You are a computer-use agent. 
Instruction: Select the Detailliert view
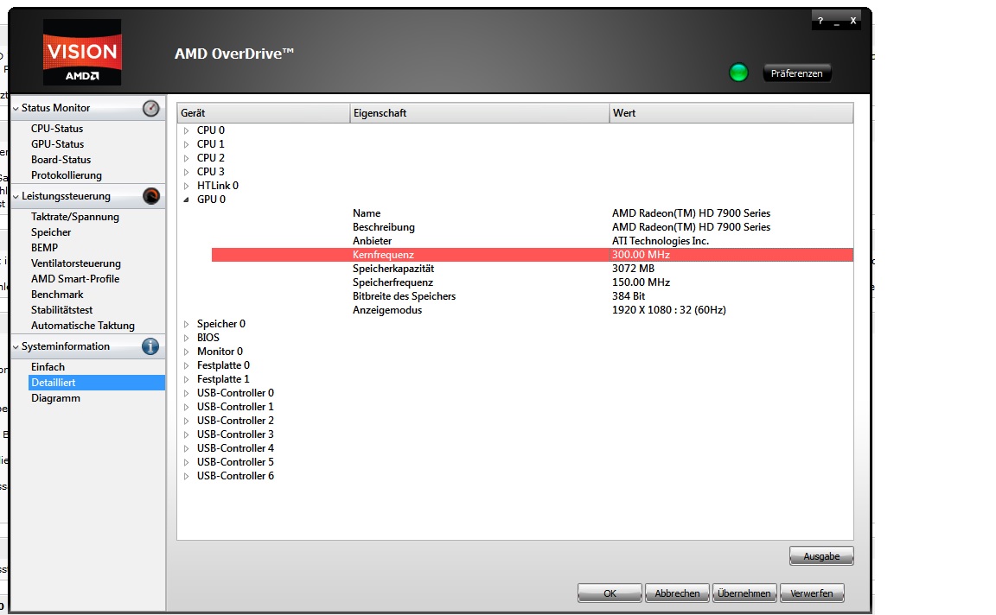97,383
